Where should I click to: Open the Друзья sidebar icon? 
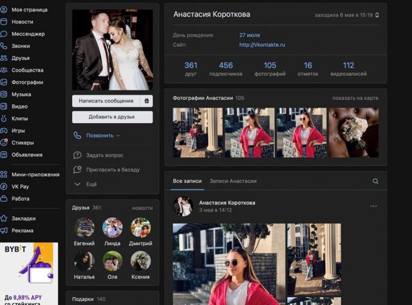(x=4, y=58)
